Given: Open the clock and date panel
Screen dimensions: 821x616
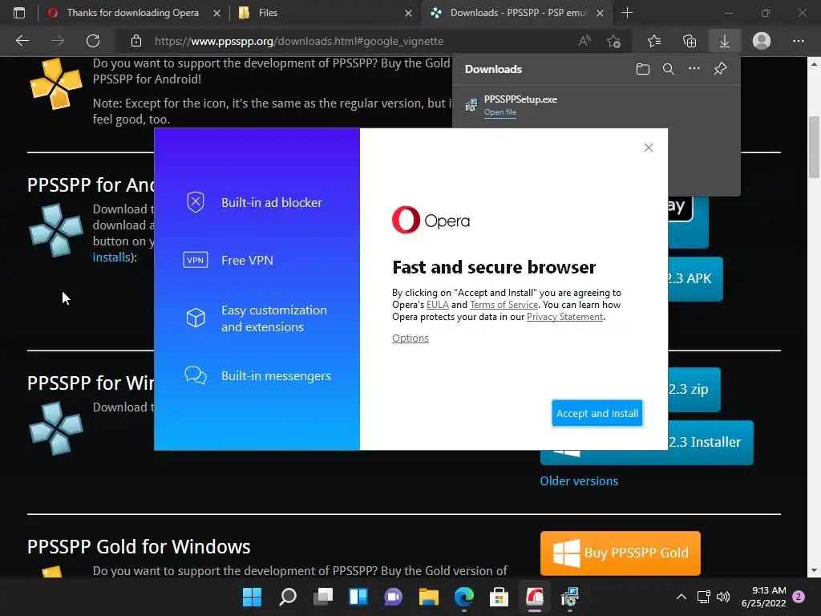Looking at the screenshot, I should [764, 597].
